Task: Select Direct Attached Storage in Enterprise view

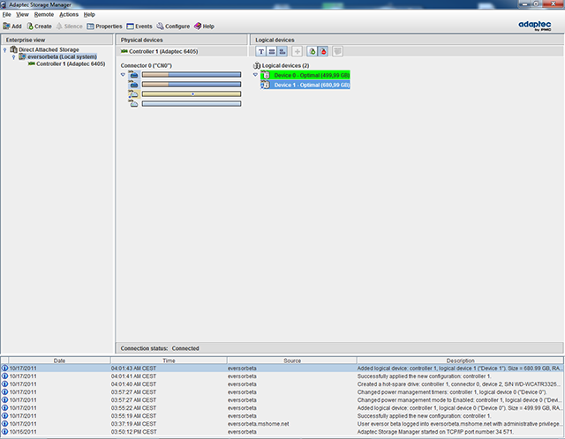Action: point(49,49)
